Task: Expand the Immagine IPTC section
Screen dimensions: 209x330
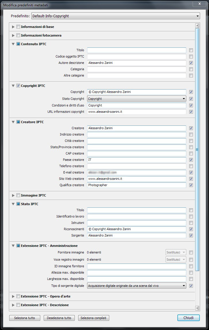Action: pos(13,195)
